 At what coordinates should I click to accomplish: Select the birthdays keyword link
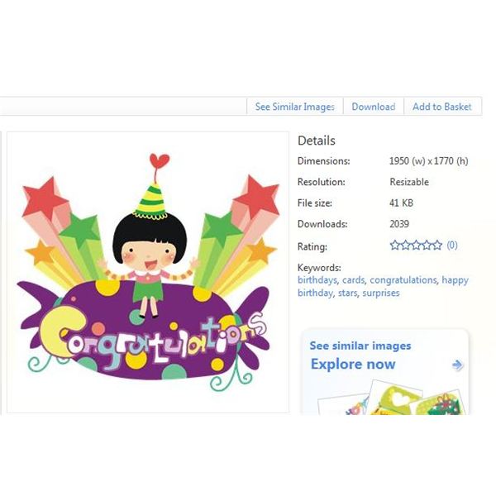pyautogui.click(x=317, y=280)
